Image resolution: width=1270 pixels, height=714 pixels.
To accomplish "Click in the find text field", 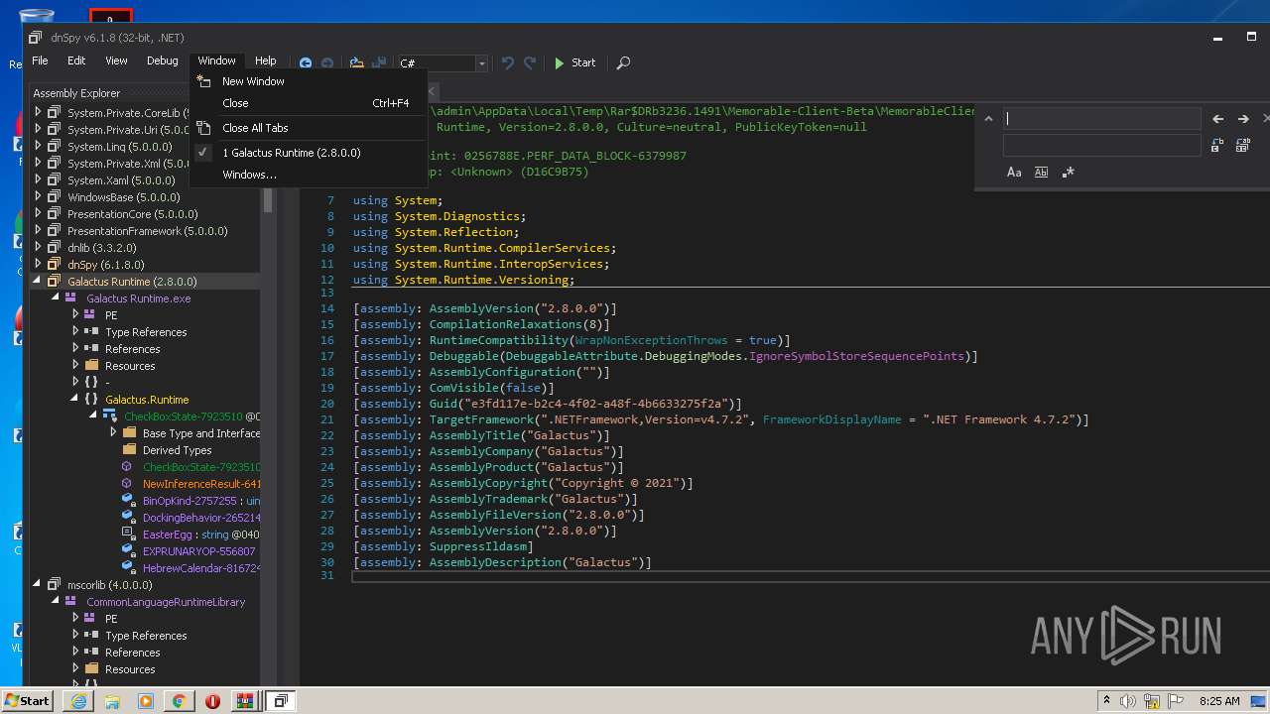I will tap(1101, 119).
